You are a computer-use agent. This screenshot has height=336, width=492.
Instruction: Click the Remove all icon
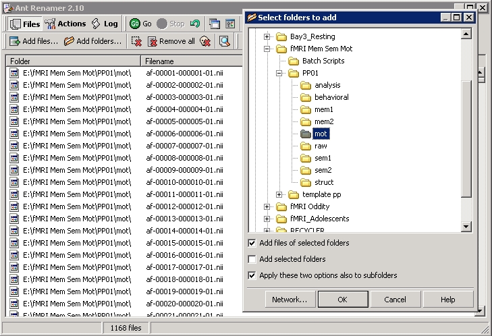(x=153, y=41)
